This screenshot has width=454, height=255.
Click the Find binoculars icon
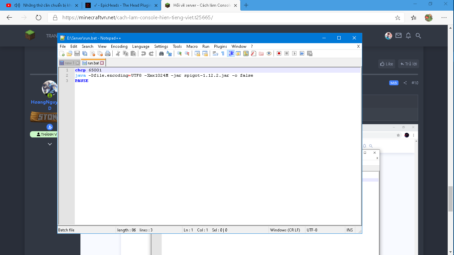click(x=162, y=53)
